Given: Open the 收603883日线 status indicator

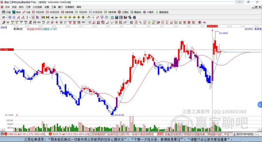Looking at the screenshot, I should [243, 134].
